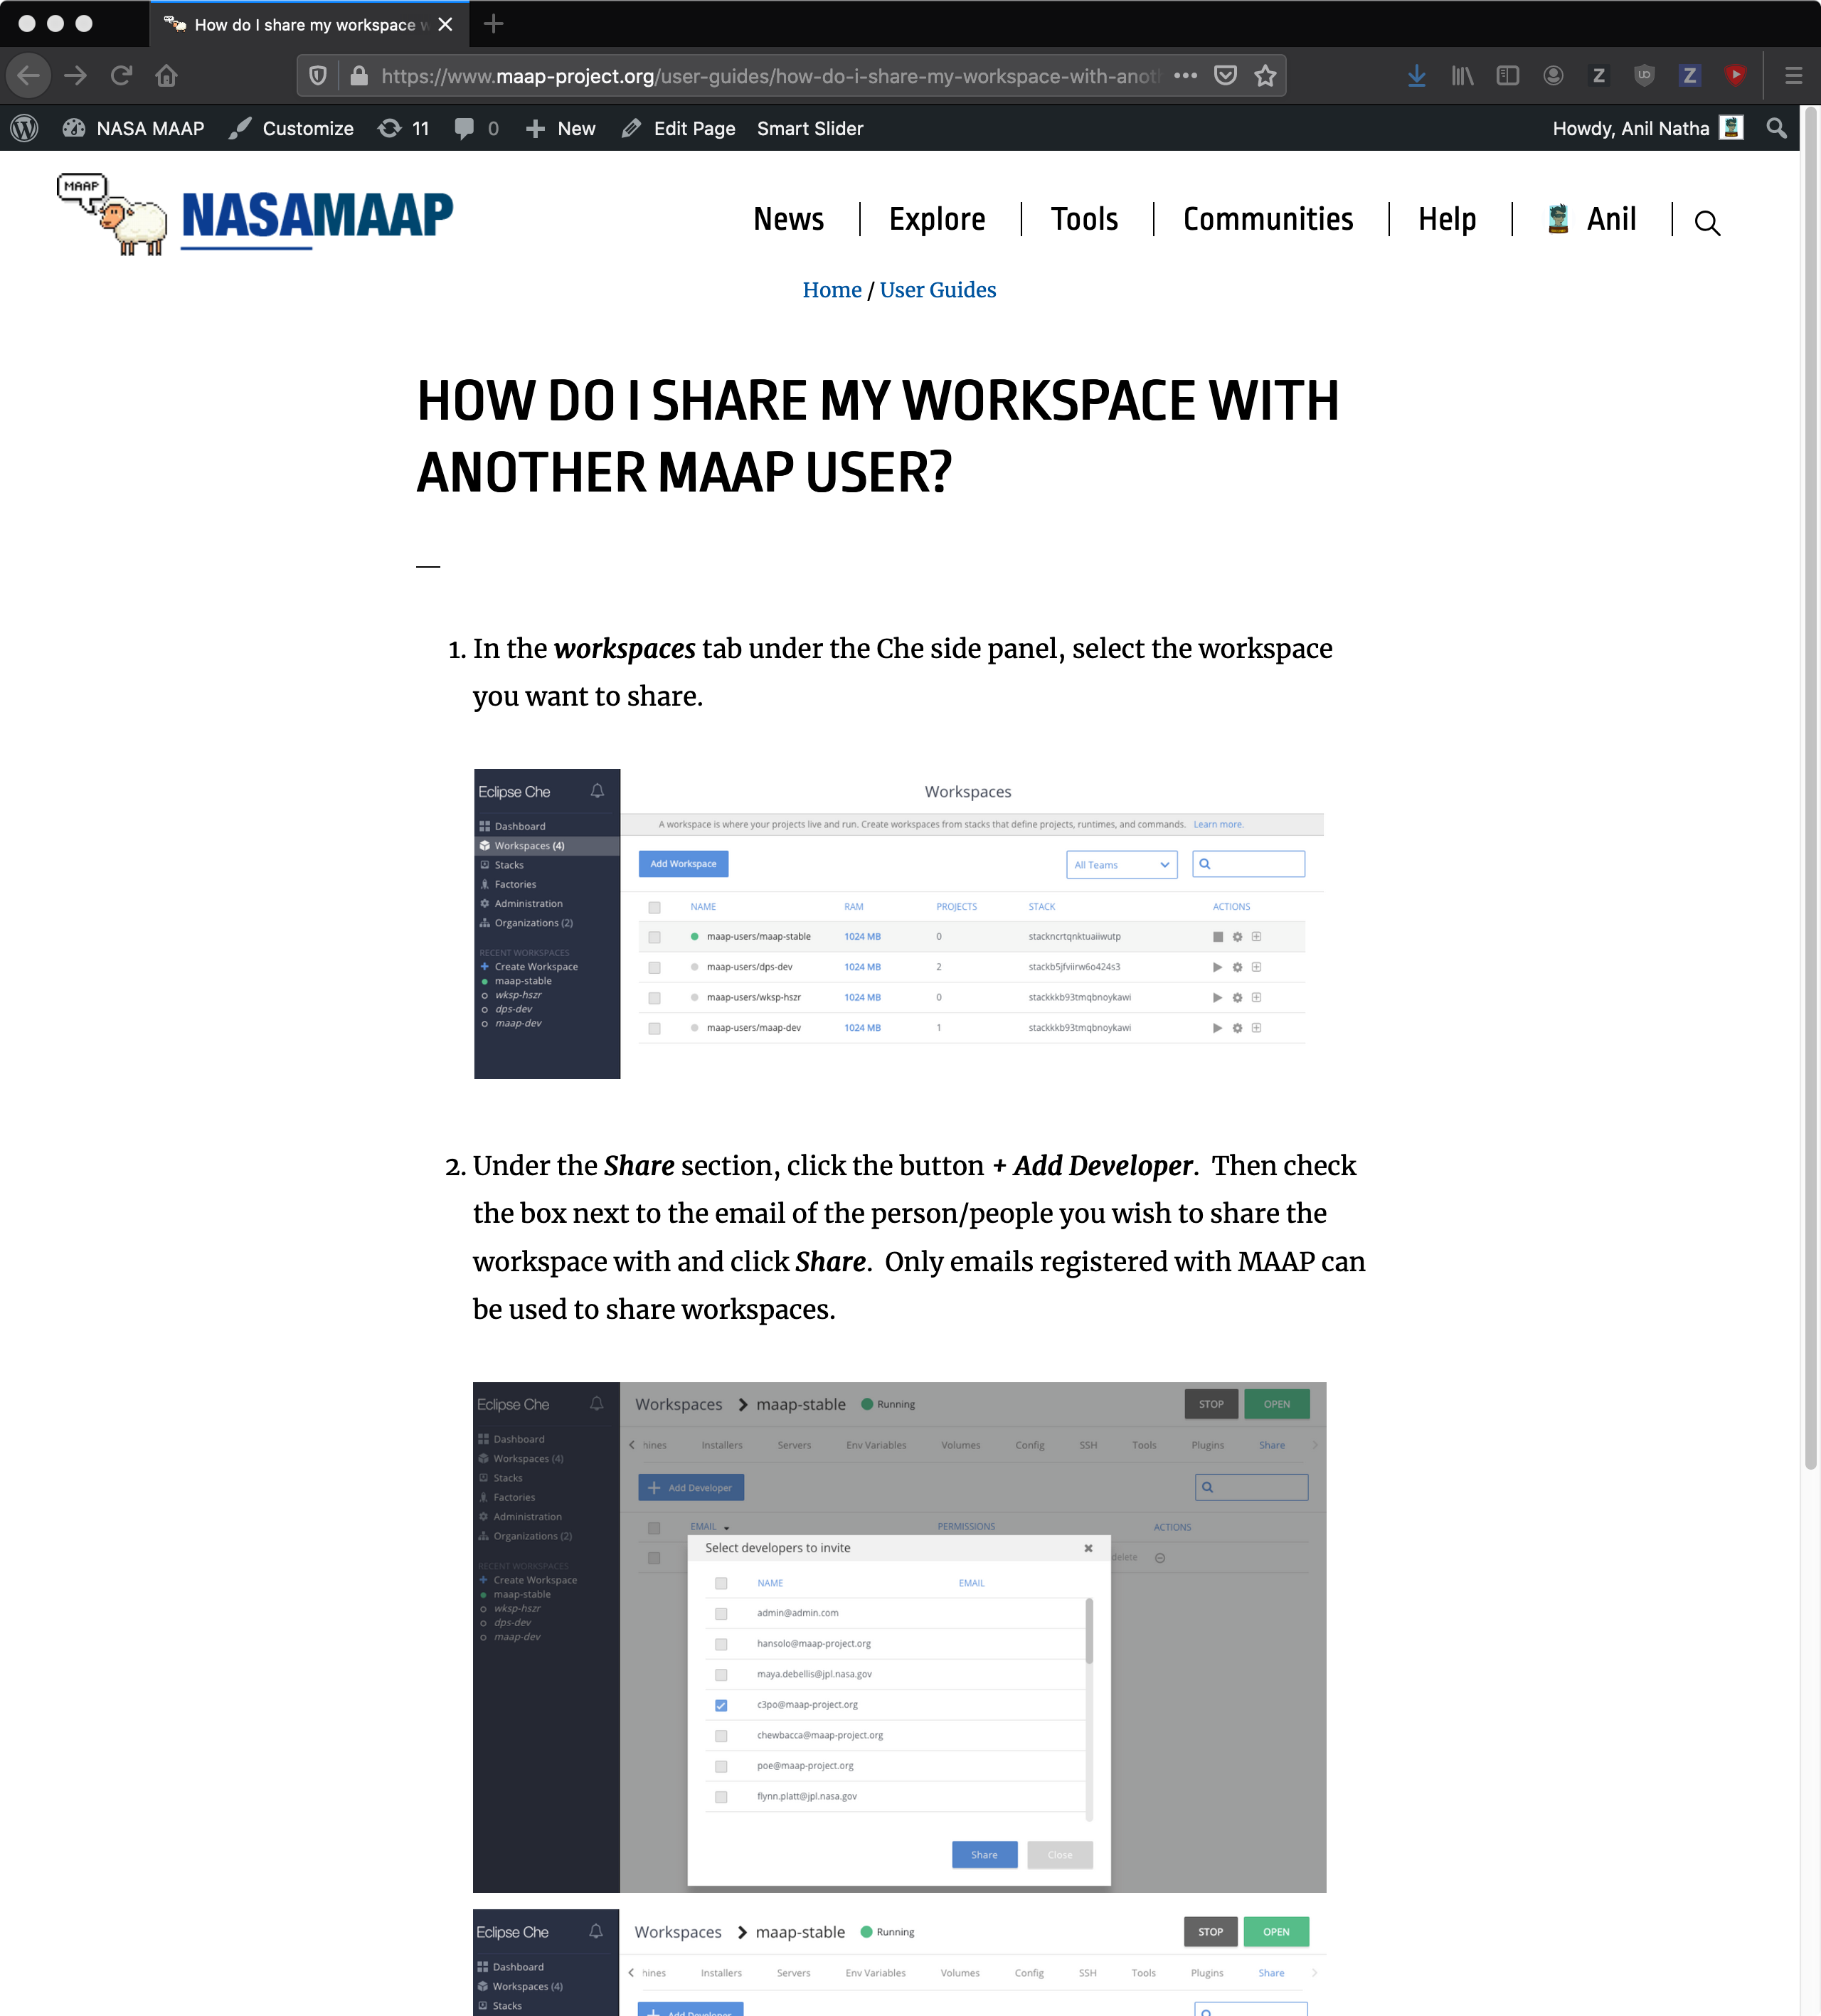
Task: Follow the User Guides breadcrumb link
Action: point(937,290)
